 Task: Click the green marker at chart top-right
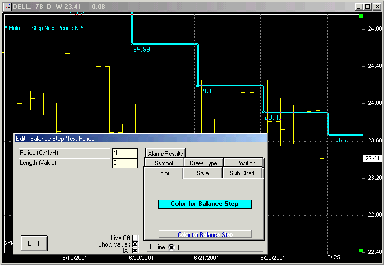[x=361, y=17]
